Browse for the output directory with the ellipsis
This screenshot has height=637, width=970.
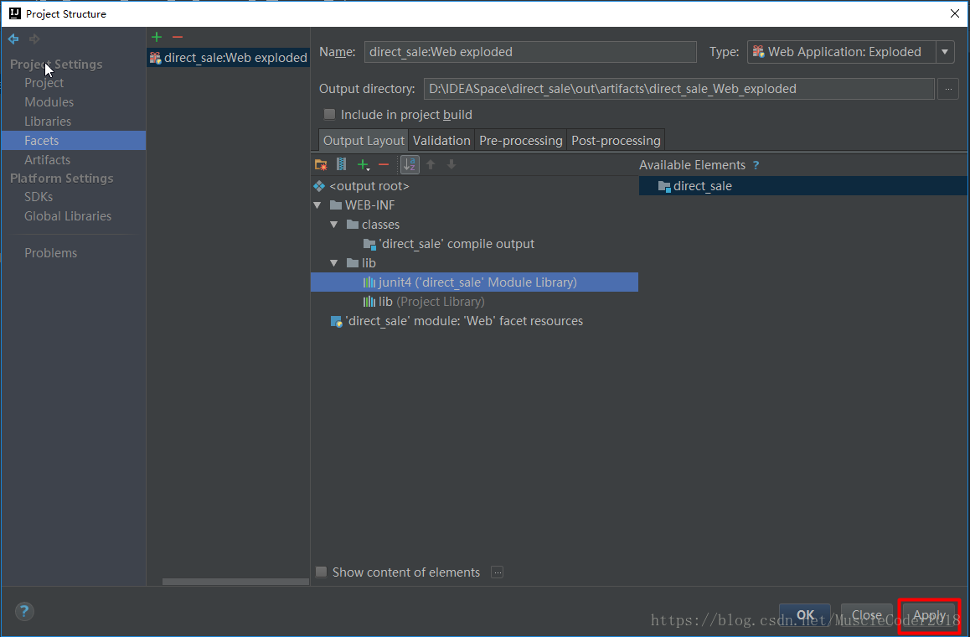pyautogui.click(x=947, y=89)
